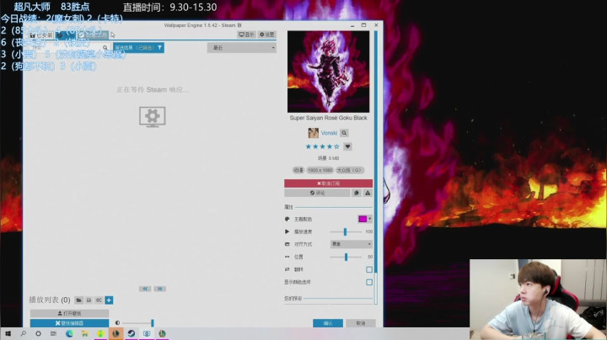This screenshot has width=607, height=340.
Task: Open playlist folder icon beside 播放列表
Action: [78, 300]
